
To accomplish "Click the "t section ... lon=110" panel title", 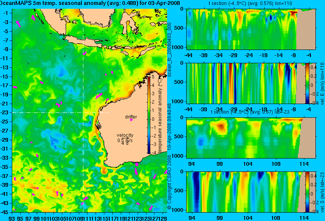I will (x=250, y=3).
